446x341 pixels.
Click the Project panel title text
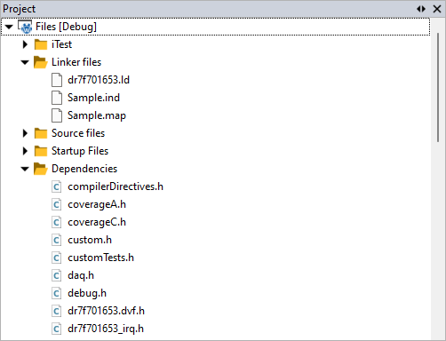click(x=20, y=9)
